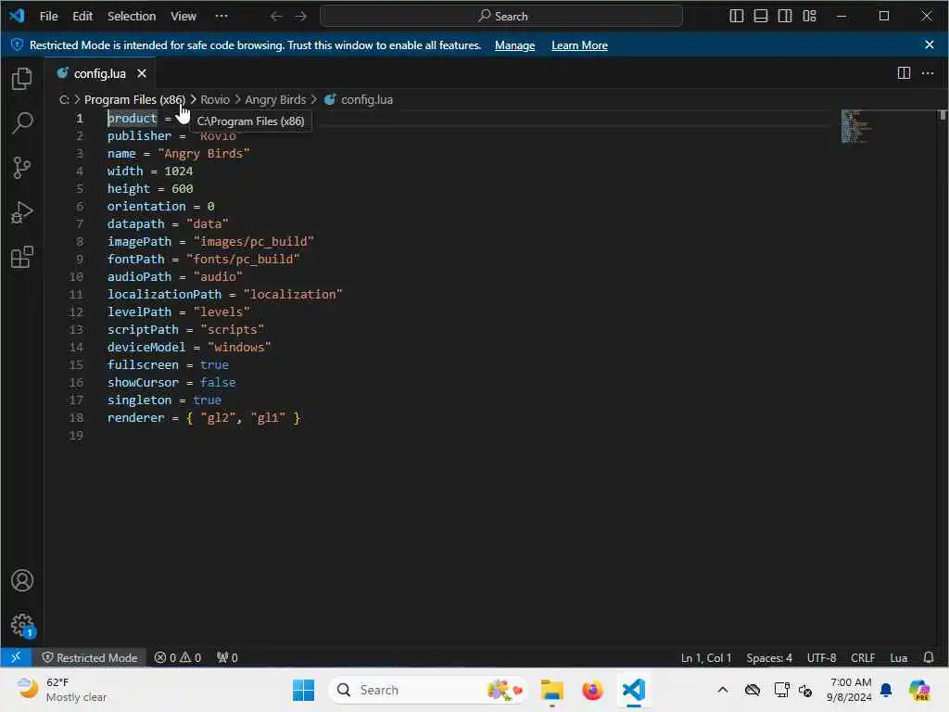
Task: Open the Edit menu
Action: point(82,17)
